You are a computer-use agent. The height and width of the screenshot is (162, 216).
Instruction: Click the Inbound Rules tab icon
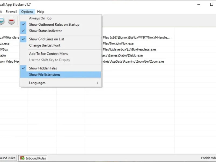click(x=22, y=158)
